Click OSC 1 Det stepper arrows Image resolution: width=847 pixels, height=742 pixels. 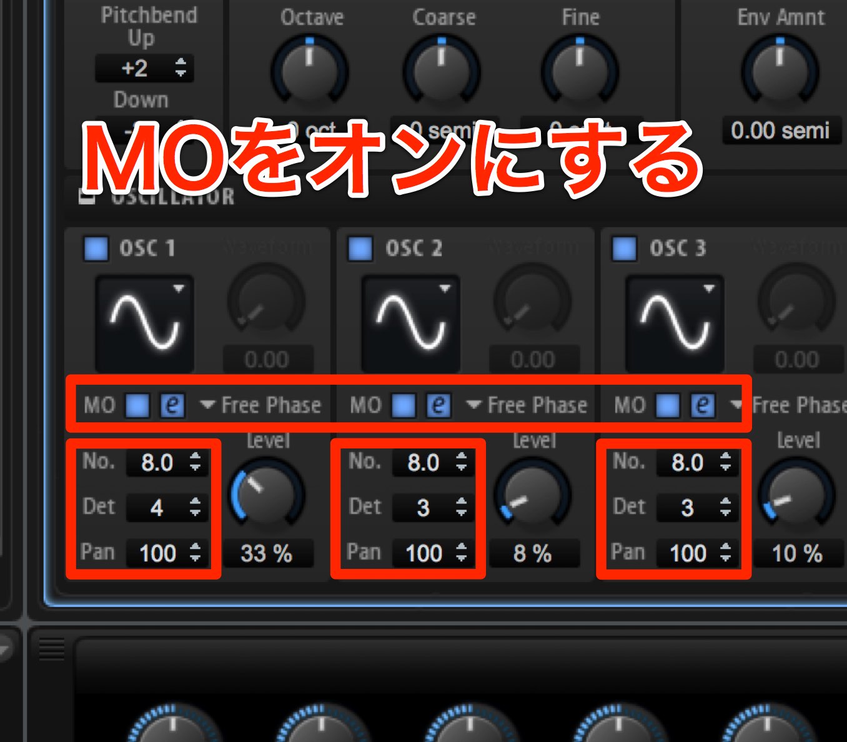pos(196,507)
